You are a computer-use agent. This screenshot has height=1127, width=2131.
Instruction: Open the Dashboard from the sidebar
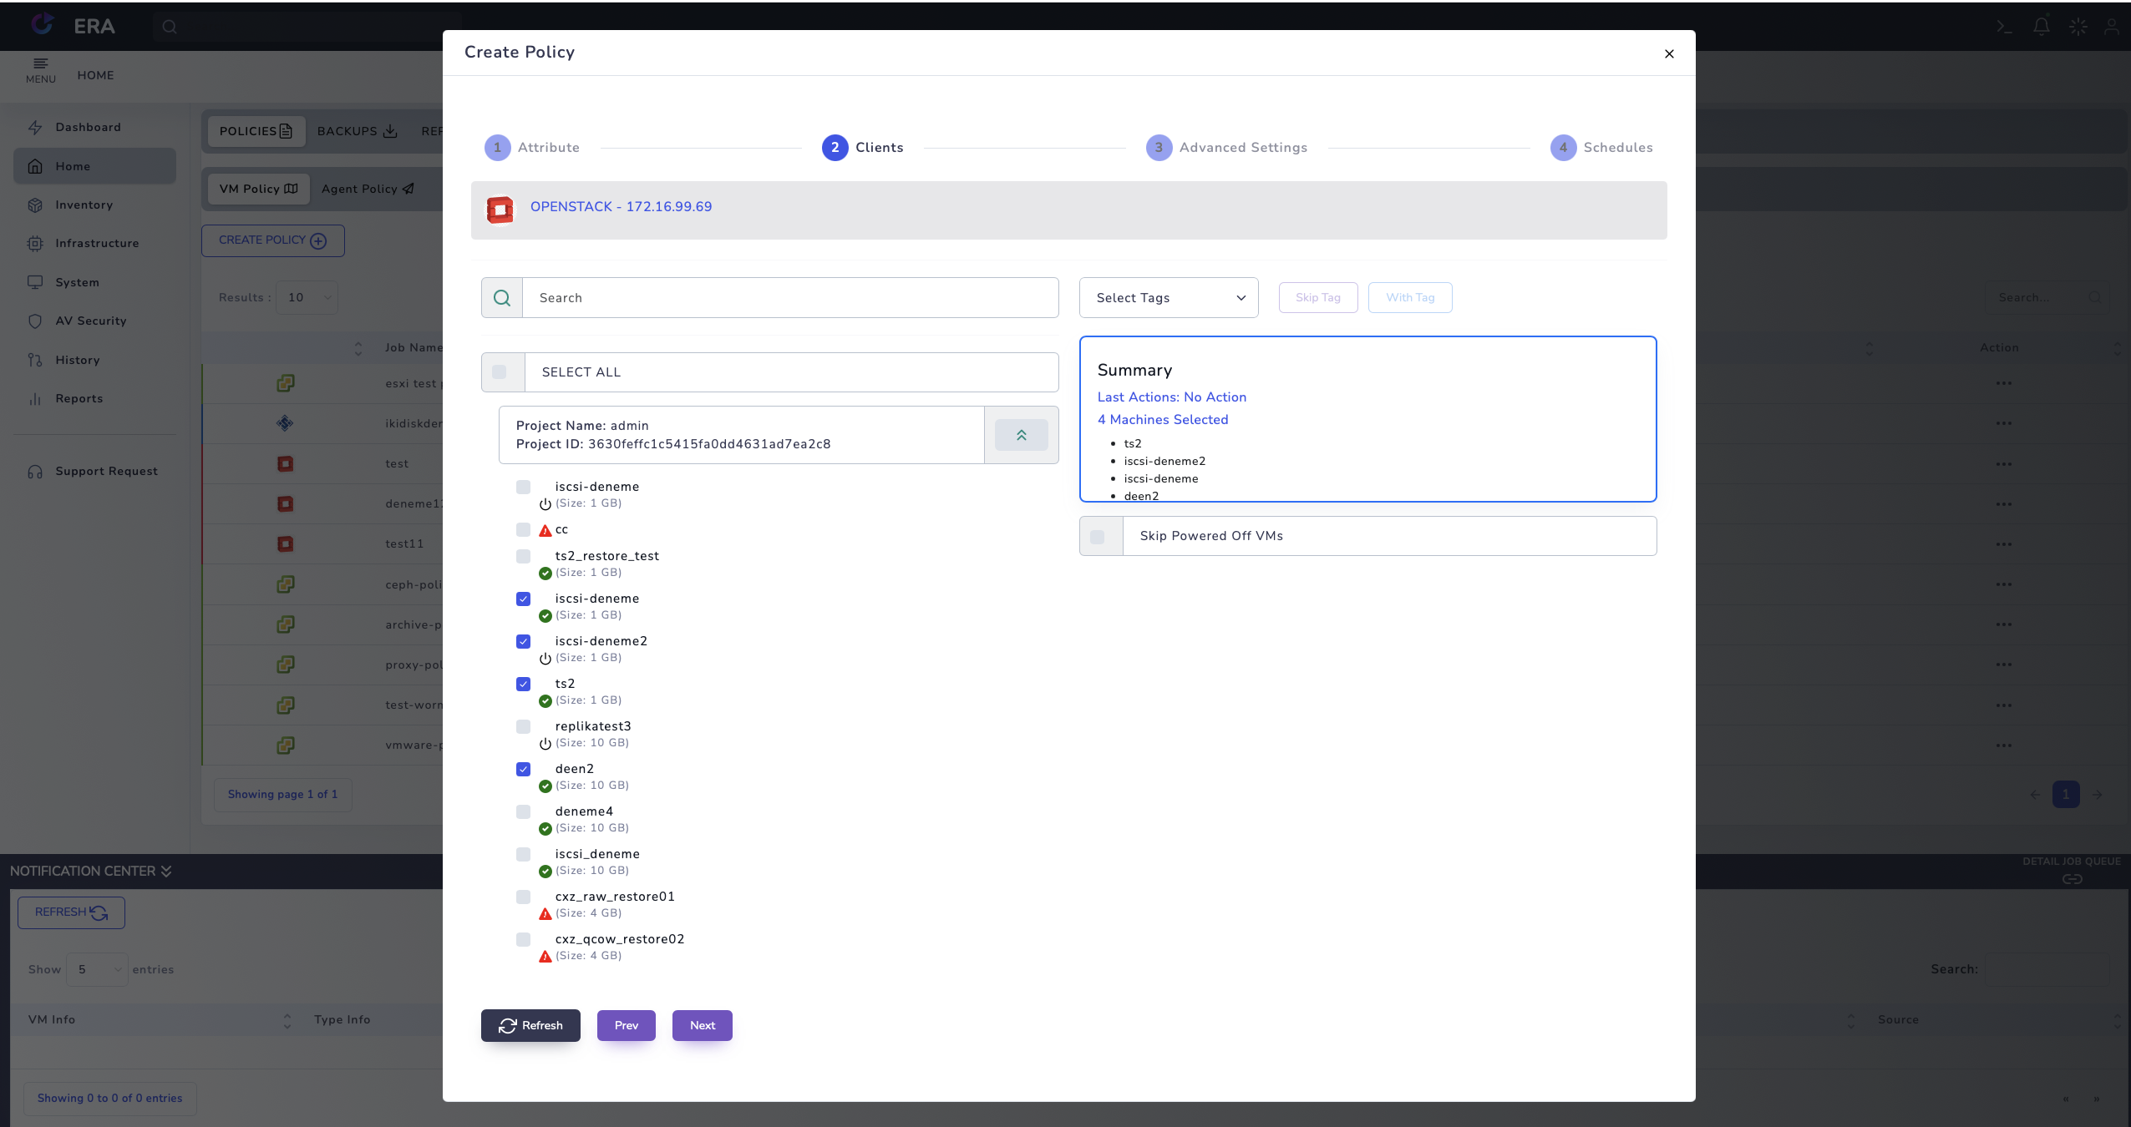tap(87, 127)
